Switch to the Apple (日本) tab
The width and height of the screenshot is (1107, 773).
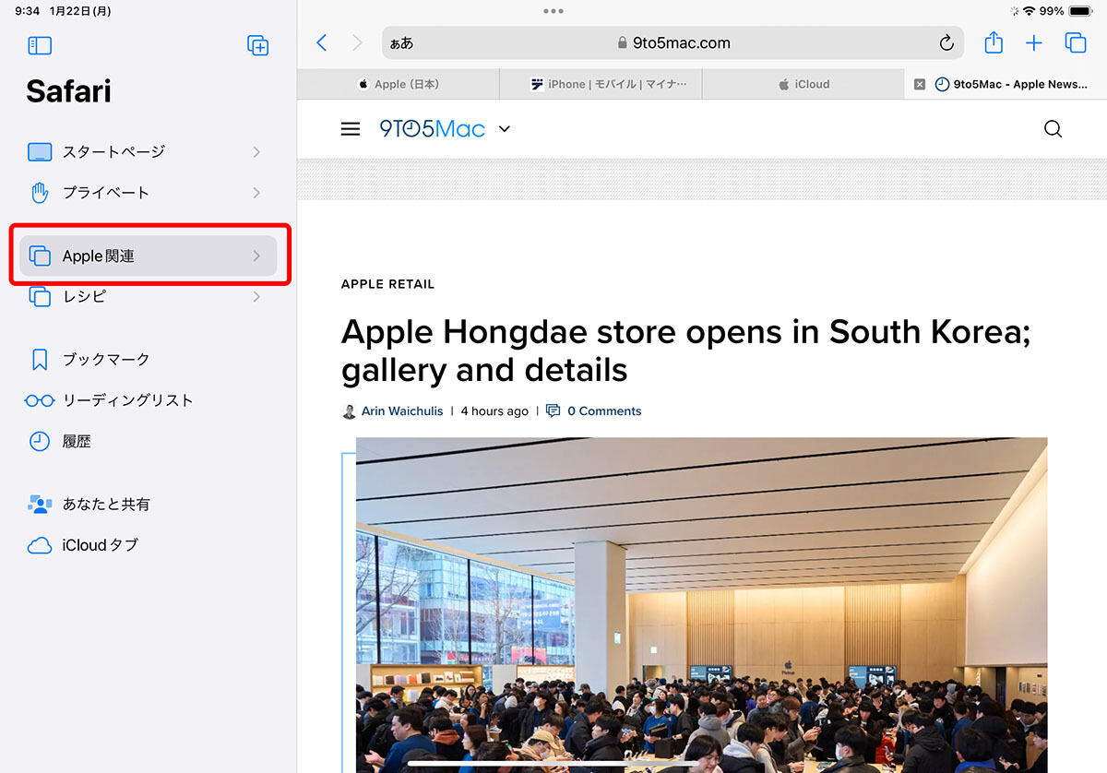click(x=399, y=84)
